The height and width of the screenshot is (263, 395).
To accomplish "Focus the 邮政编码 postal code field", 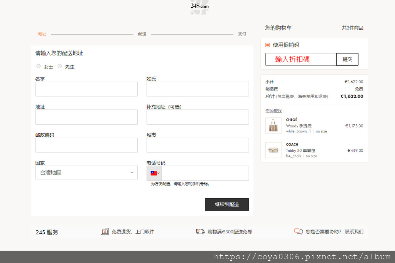I will coord(86,145).
